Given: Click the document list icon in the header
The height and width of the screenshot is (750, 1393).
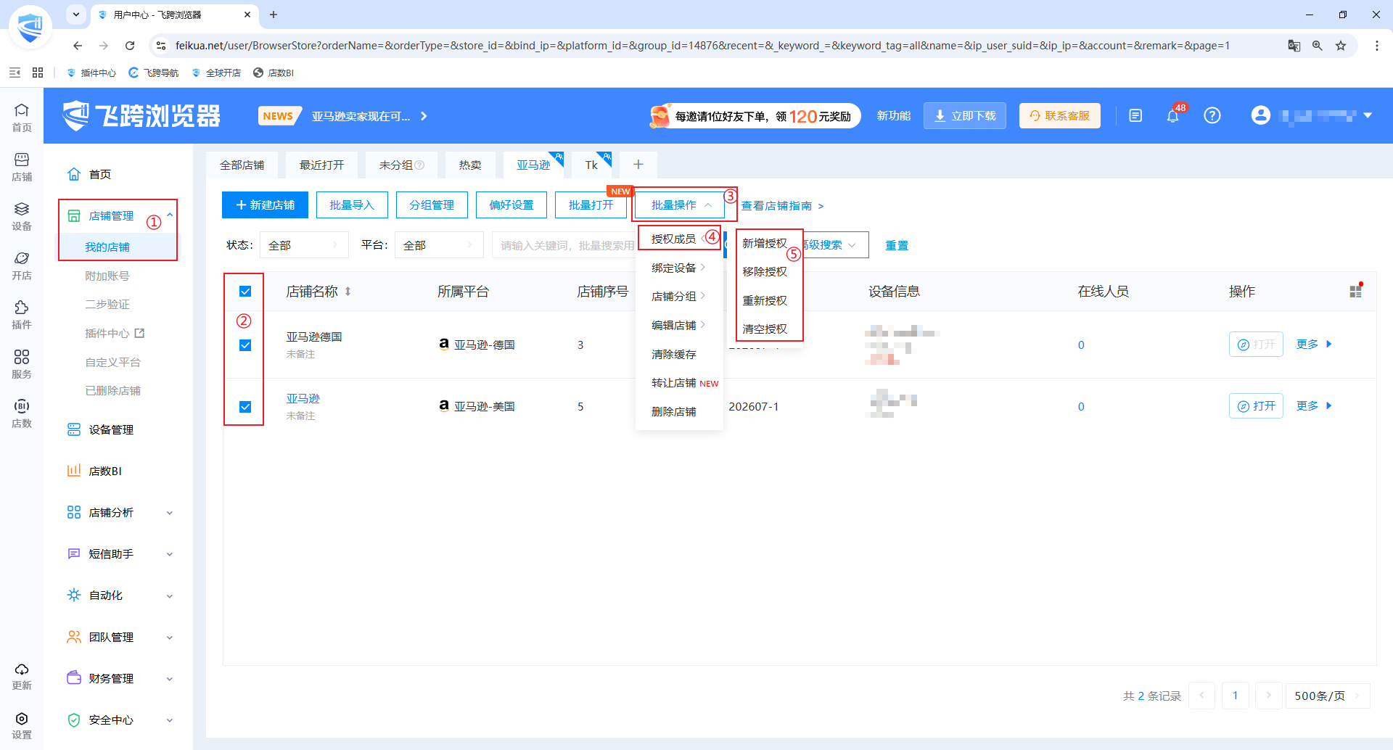Looking at the screenshot, I should pyautogui.click(x=1135, y=115).
